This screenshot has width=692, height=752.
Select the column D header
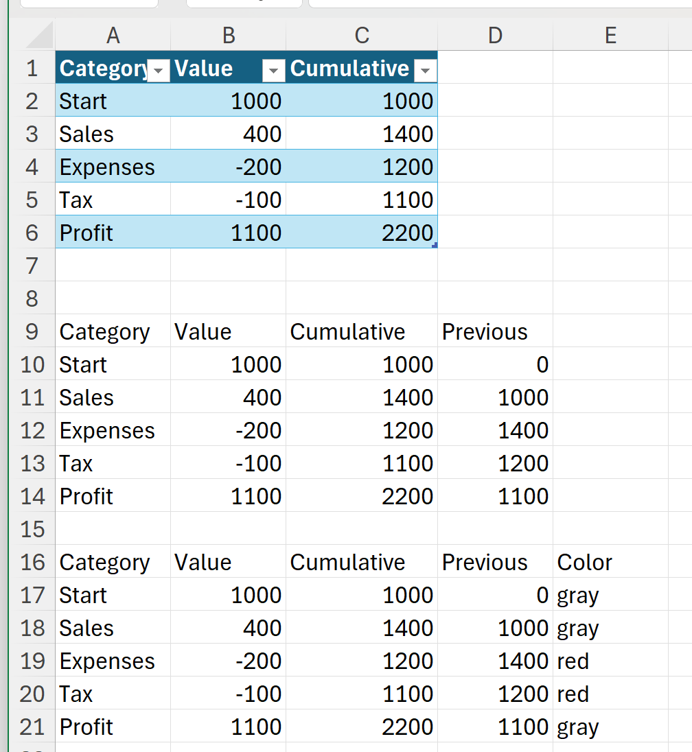click(x=495, y=36)
